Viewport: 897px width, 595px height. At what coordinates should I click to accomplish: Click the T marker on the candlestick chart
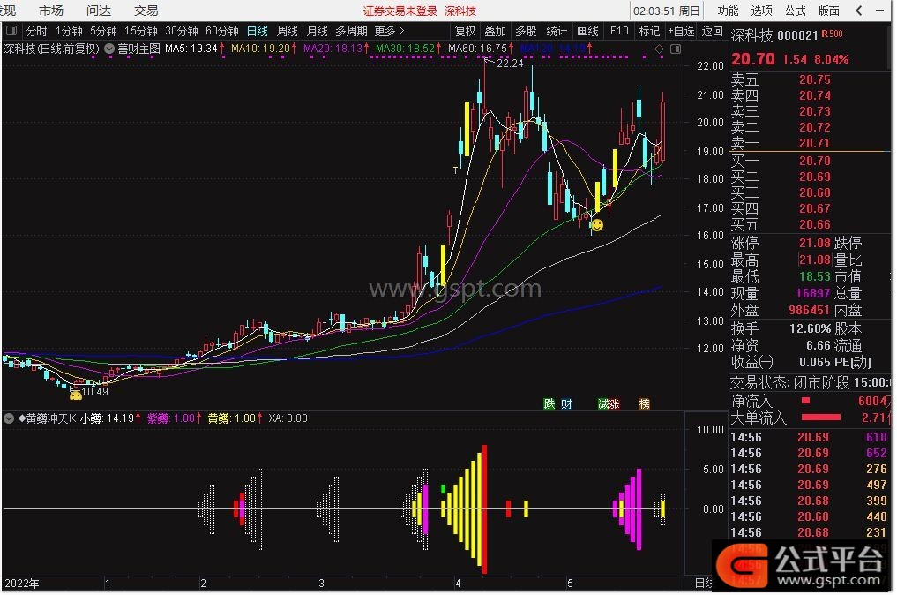(x=455, y=170)
